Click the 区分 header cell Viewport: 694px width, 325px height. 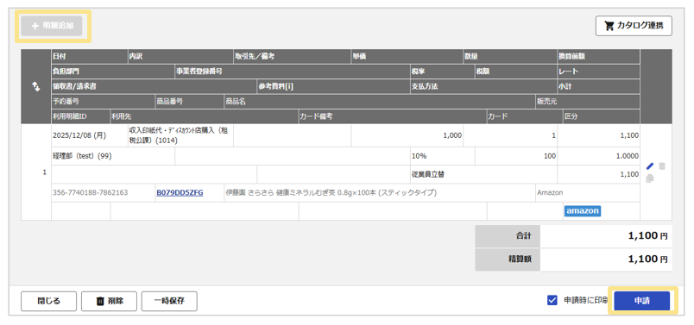click(x=602, y=116)
